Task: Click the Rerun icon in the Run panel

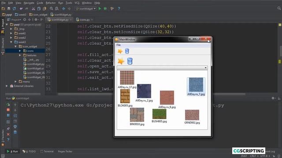Action: click(8, 104)
